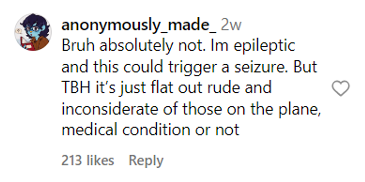365x182 pixels.
Task: View the 213 likes list
Action: (x=88, y=160)
